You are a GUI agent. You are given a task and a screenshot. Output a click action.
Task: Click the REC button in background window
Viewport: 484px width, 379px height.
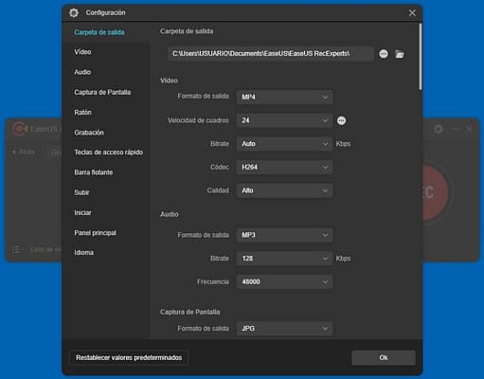436,192
